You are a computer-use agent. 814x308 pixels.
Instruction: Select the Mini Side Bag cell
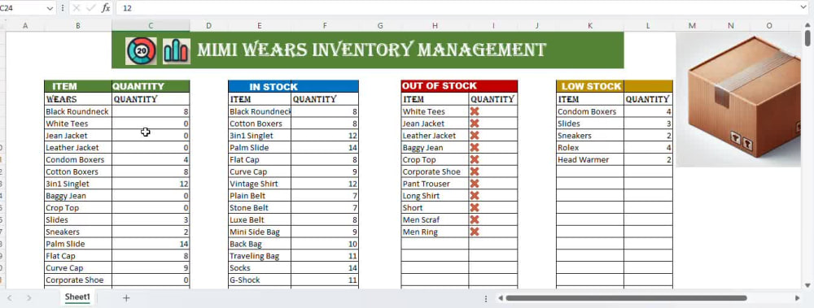point(260,232)
